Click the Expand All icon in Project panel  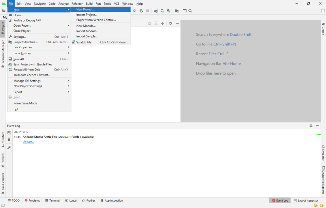click(x=156, y=23)
